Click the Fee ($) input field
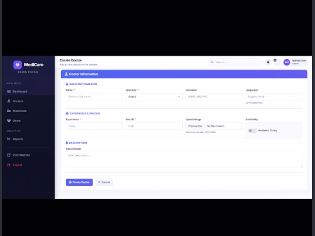Image resolution: width=315 pixels, height=236 pixels. [x=154, y=126]
